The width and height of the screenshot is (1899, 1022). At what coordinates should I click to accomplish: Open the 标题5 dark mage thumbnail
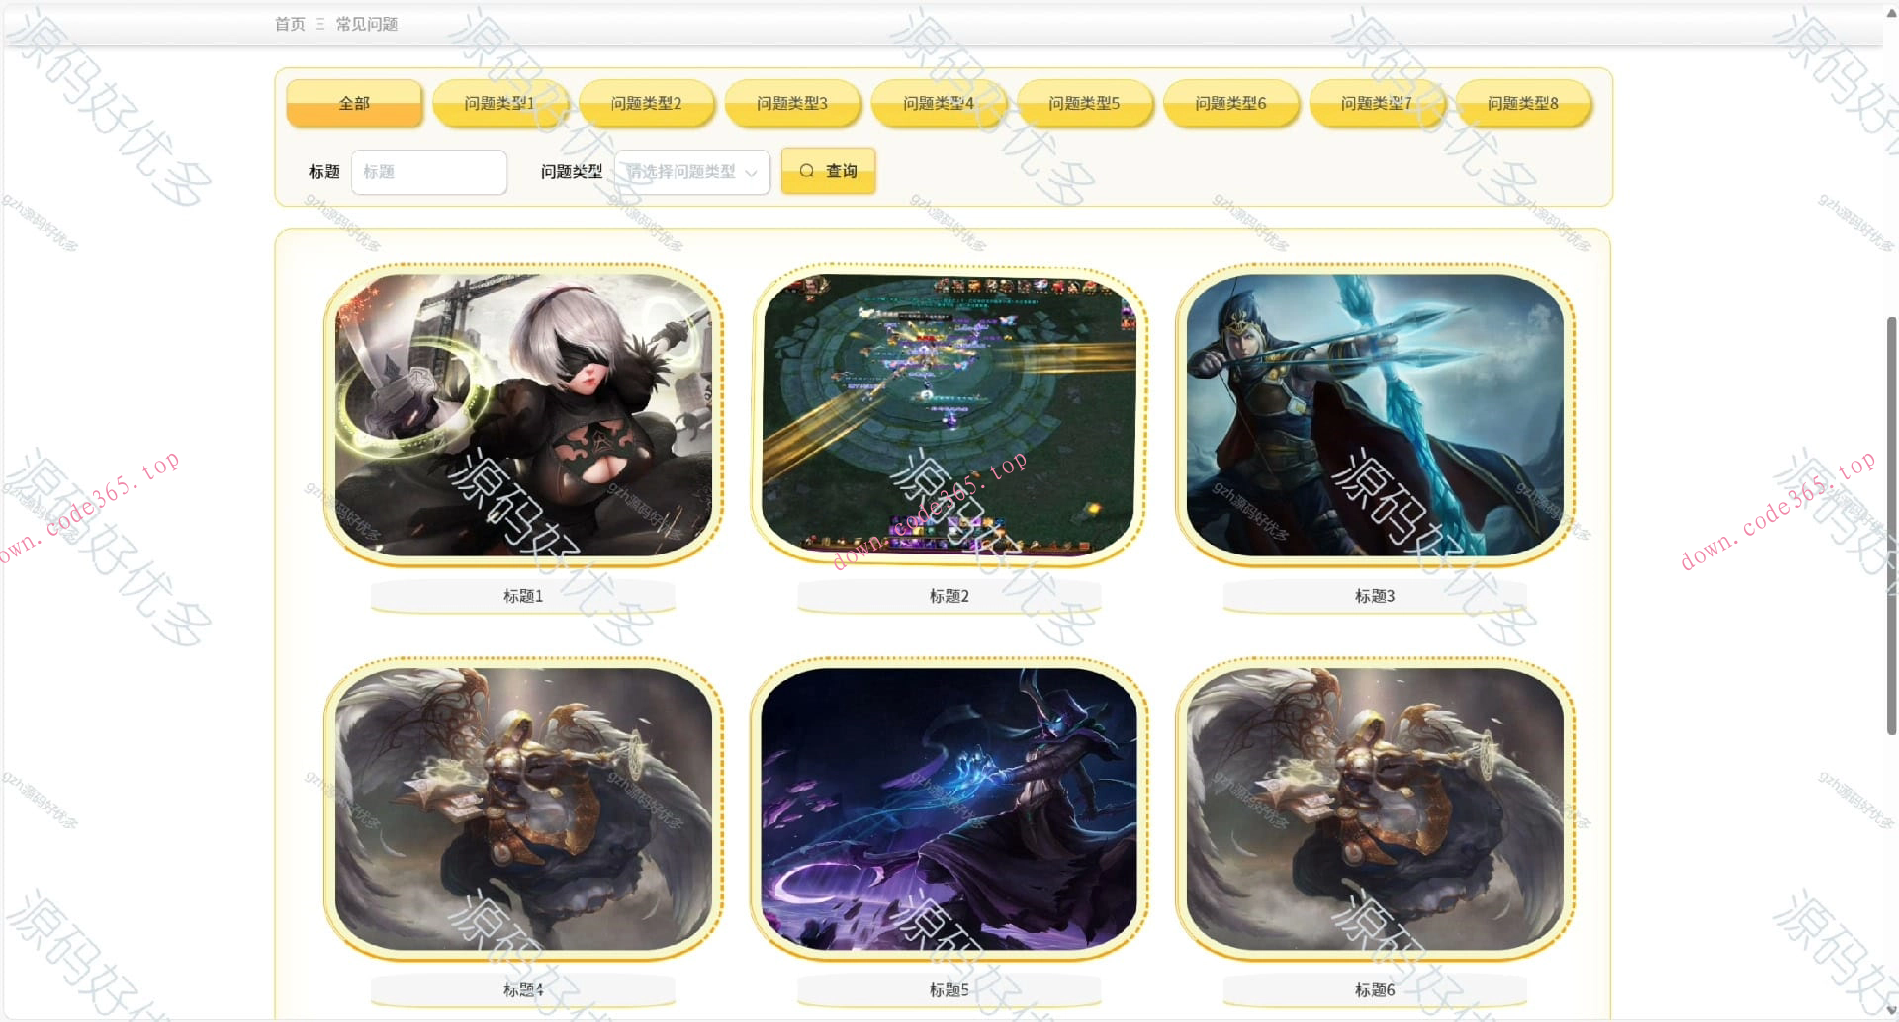click(949, 809)
